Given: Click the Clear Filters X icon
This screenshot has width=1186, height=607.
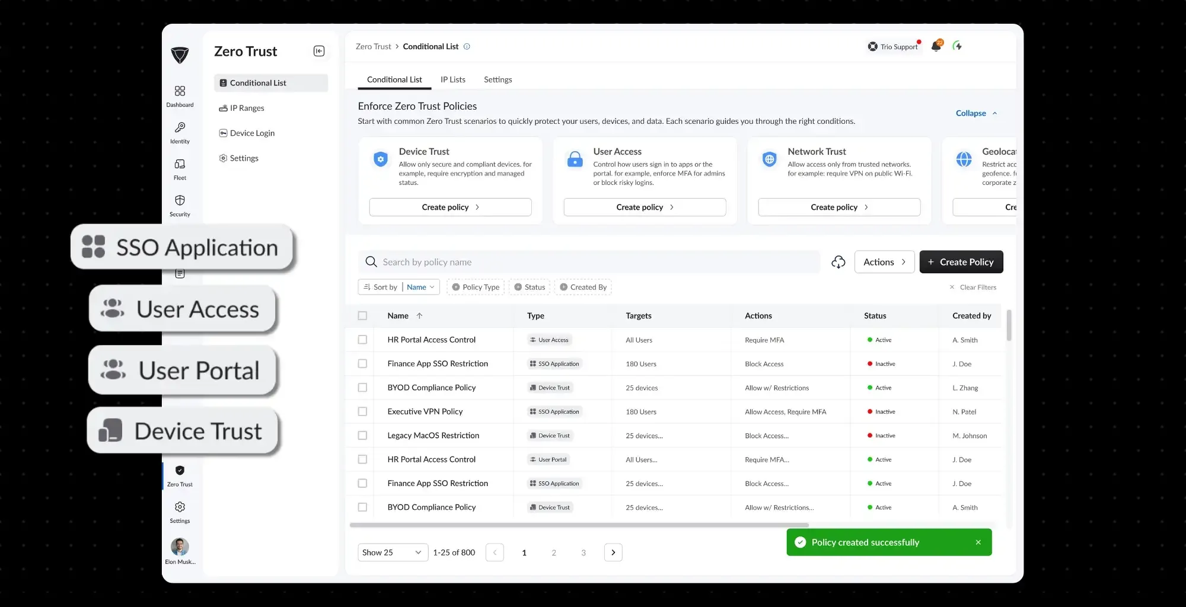Looking at the screenshot, I should tap(952, 287).
